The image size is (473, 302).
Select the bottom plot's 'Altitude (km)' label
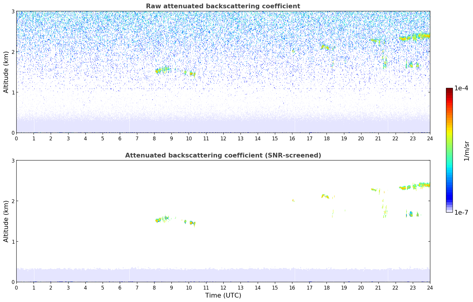point(6,221)
